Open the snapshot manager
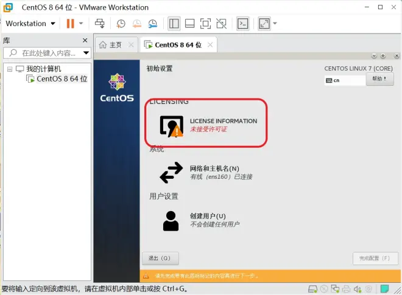This screenshot has width=402, height=295. point(152,24)
